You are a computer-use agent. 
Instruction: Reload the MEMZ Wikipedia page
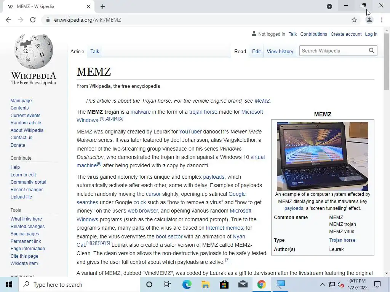pos(33,20)
